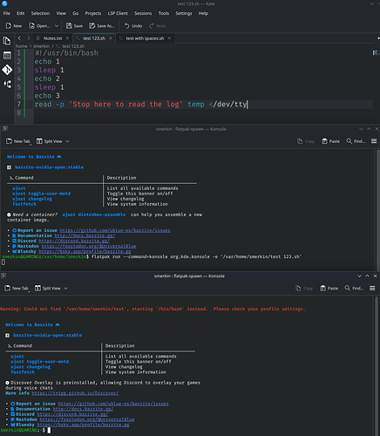Open docs.bazzite.gg link in upper Konsole
This screenshot has width=380, height=436.
[85, 235]
